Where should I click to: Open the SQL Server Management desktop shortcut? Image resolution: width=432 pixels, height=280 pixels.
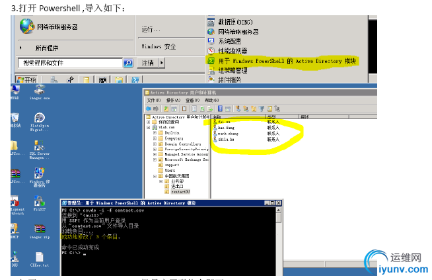coord(40,150)
